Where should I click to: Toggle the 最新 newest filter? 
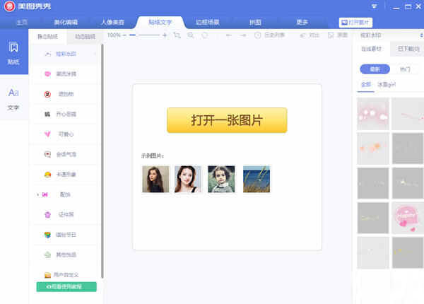tap(375, 69)
